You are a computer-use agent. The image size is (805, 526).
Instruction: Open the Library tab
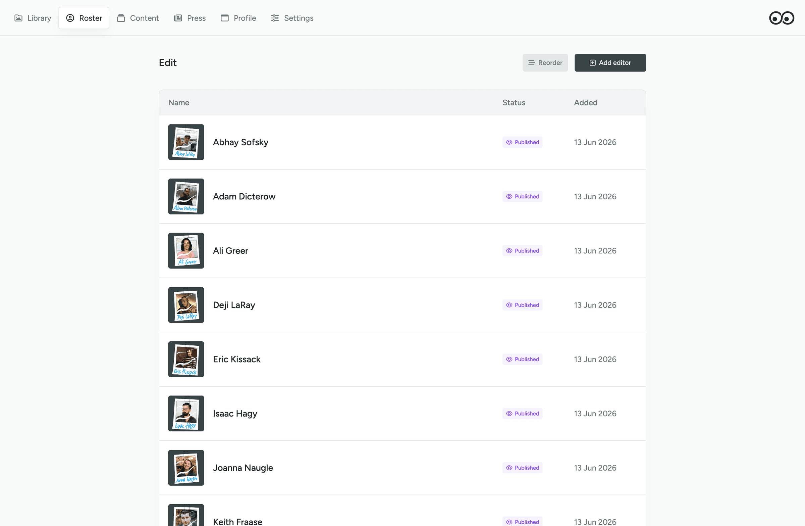tap(33, 18)
